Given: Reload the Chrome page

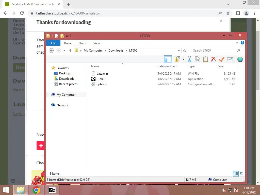Looking at the screenshot, I should point(22,13).
